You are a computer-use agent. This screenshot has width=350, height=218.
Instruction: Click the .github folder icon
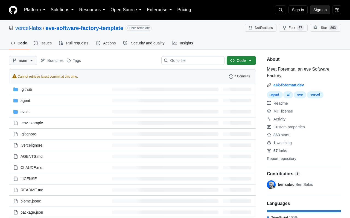click(x=16, y=89)
